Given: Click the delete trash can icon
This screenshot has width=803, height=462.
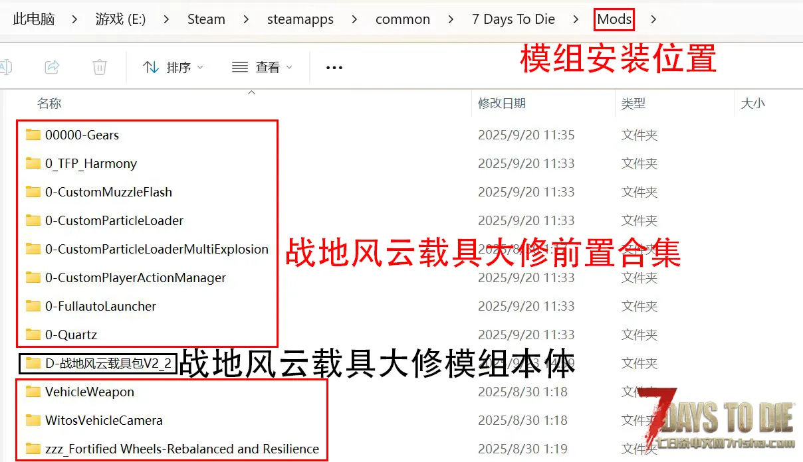Looking at the screenshot, I should tap(100, 67).
